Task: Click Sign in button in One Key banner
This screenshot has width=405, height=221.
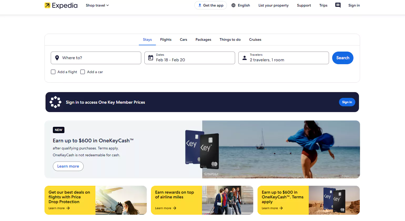Action: 347,102
